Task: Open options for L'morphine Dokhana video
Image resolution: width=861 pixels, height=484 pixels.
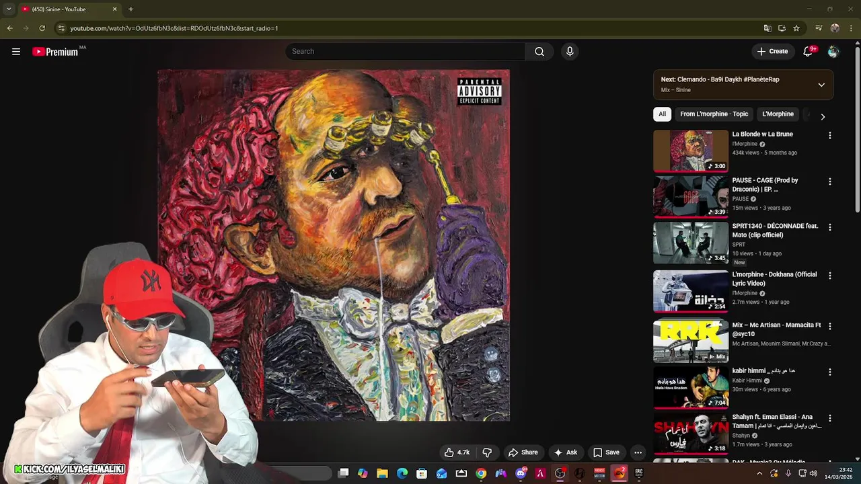Action: (829, 276)
